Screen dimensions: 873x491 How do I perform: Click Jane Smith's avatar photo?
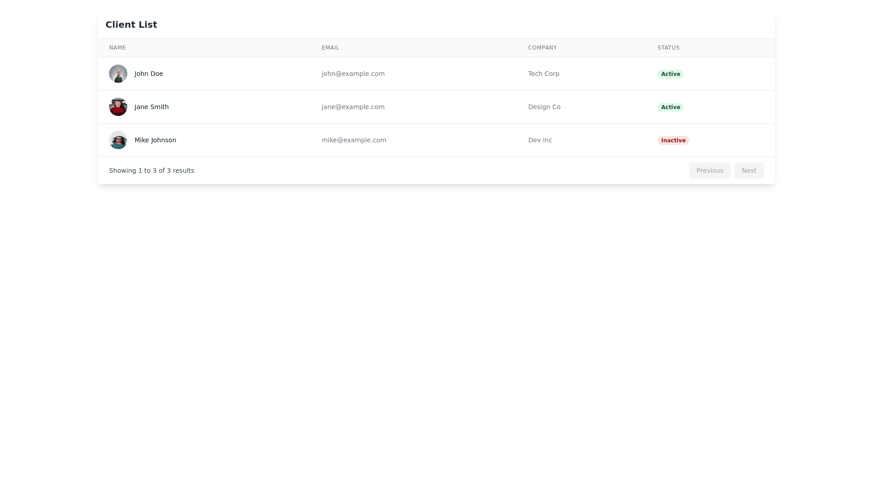[118, 107]
